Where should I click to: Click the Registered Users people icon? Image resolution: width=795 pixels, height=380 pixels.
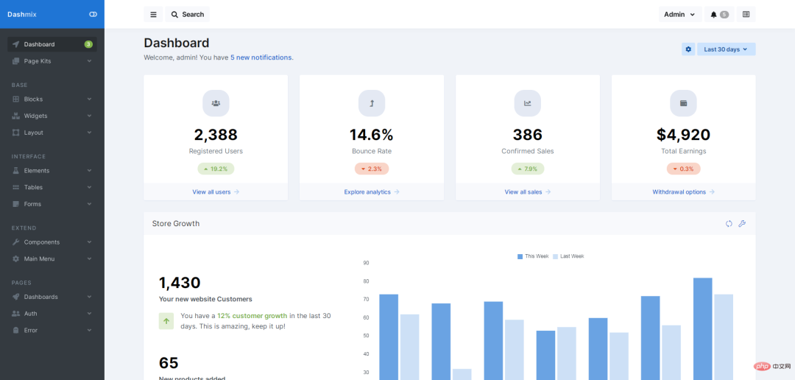[x=216, y=103]
